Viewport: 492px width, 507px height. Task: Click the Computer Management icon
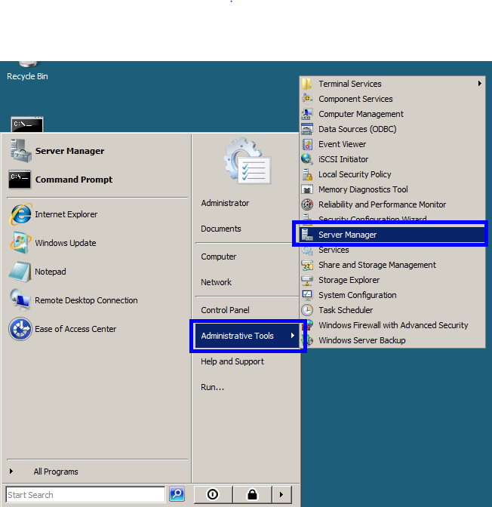pos(307,114)
